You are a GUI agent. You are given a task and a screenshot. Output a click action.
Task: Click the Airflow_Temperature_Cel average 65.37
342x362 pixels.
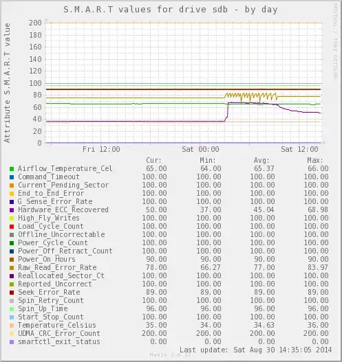(264, 168)
